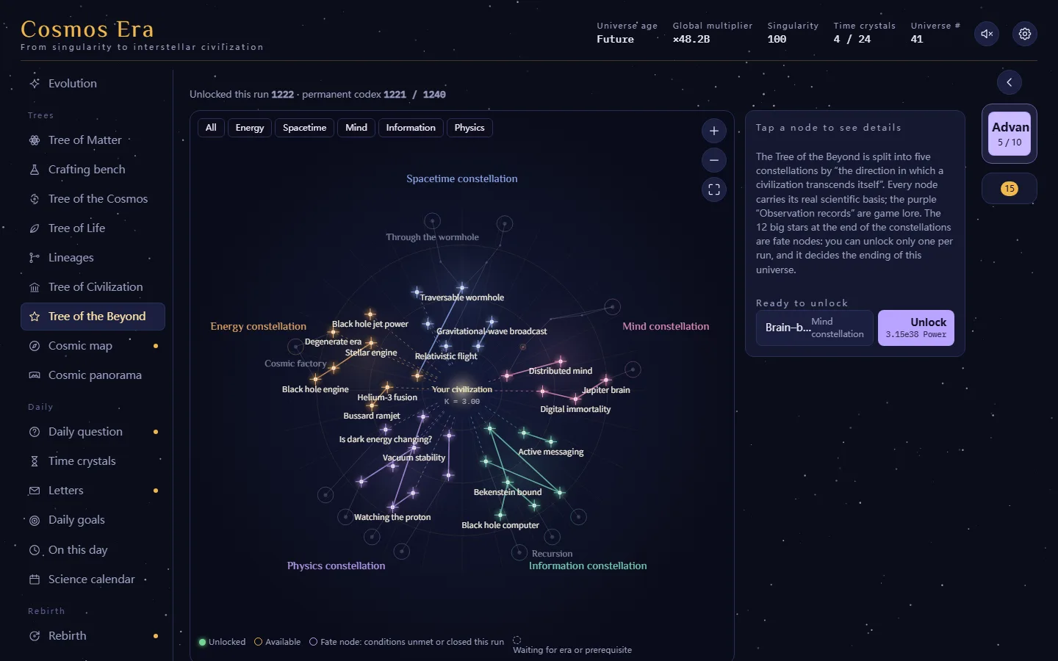1058x661 pixels.
Task: Click the Science calendar icon
Action: (35, 579)
